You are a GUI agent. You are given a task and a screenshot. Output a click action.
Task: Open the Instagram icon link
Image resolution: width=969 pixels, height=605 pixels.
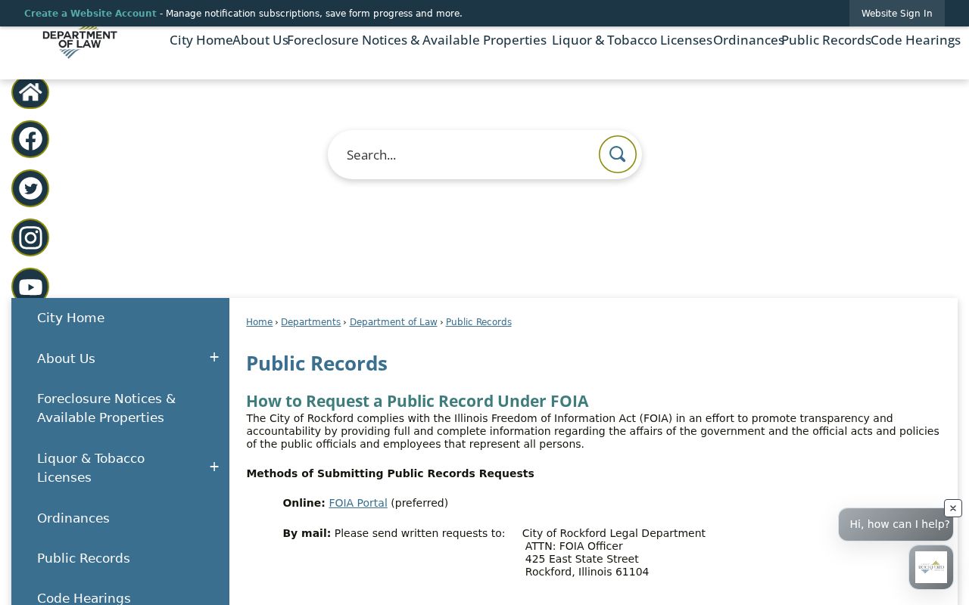(x=30, y=237)
